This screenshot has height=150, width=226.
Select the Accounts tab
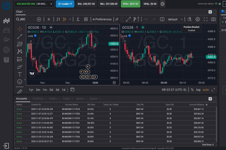[21, 99]
